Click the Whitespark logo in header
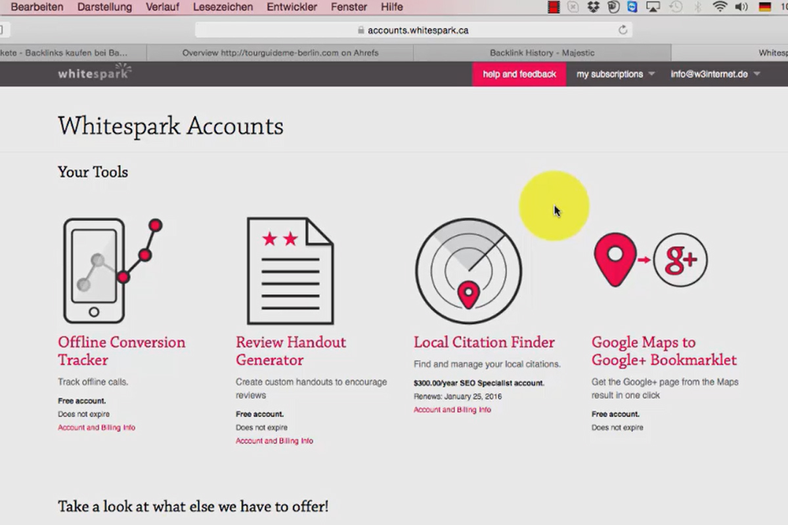The width and height of the screenshot is (788, 525). point(95,73)
